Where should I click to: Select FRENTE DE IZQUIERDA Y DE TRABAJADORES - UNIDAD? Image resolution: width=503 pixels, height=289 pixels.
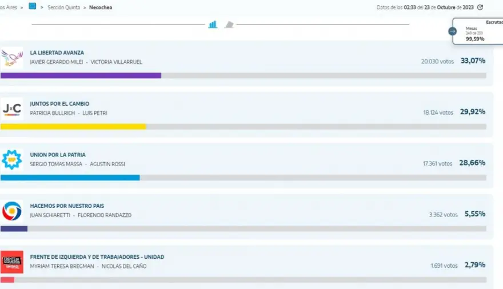pos(97,257)
